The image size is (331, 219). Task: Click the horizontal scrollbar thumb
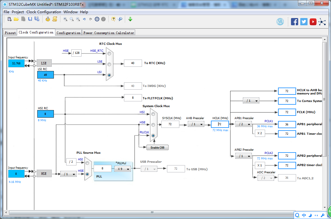click(x=152, y=212)
